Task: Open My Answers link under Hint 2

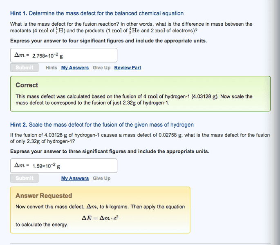Action: coord(75,178)
